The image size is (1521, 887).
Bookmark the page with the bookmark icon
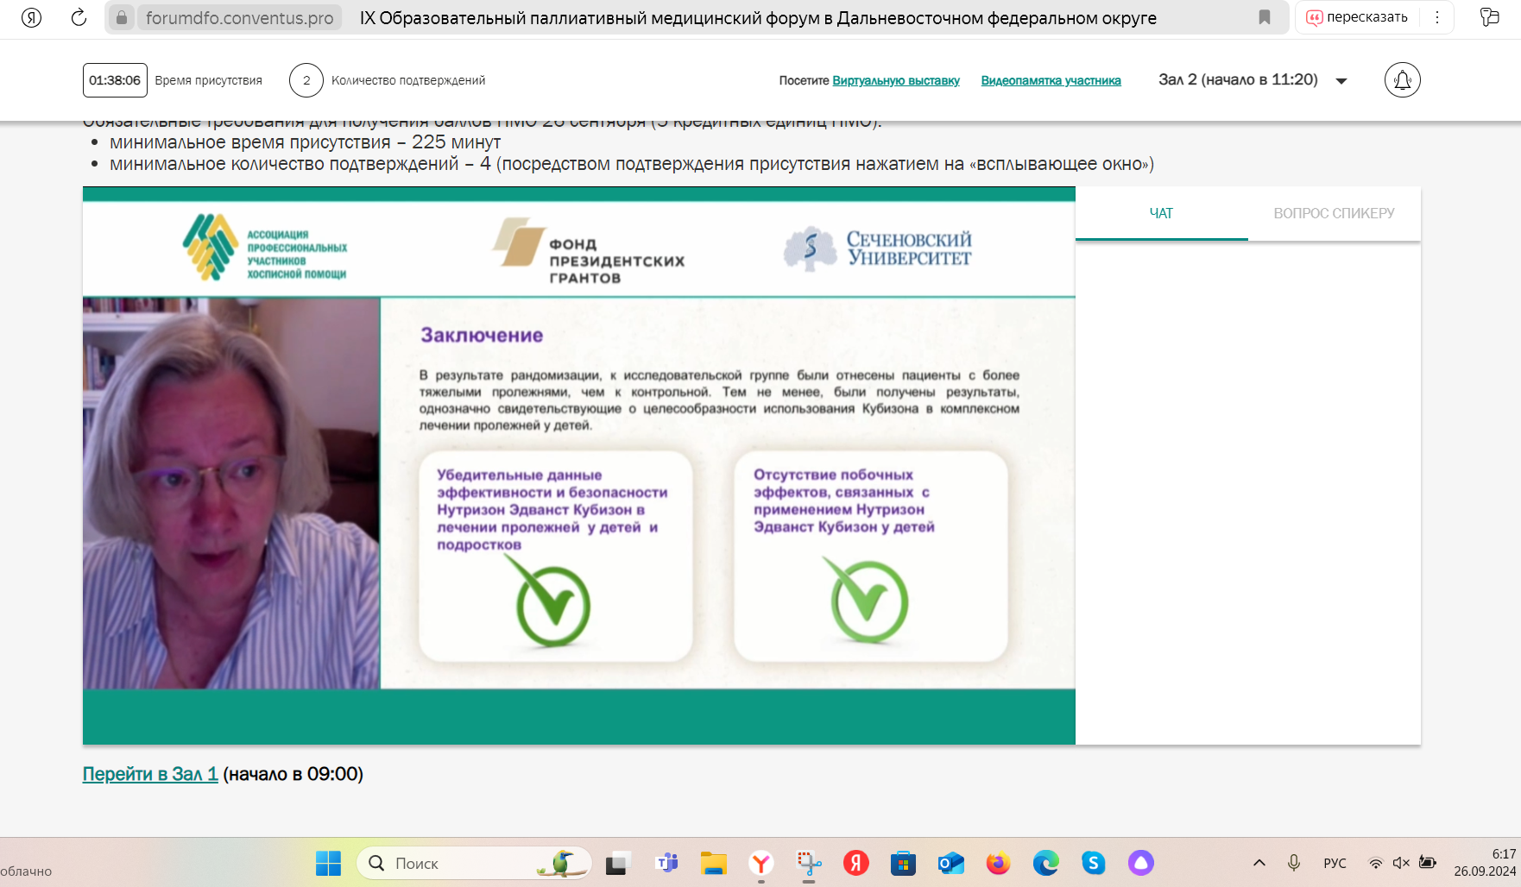click(1265, 17)
